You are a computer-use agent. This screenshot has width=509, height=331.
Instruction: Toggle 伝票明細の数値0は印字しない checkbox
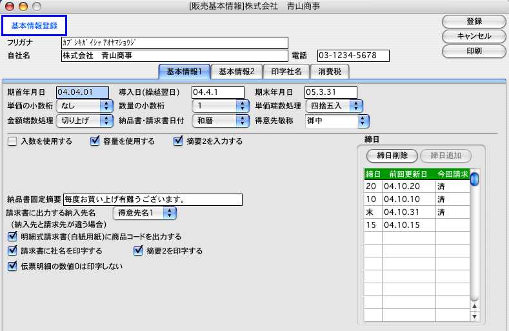pos(13,265)
